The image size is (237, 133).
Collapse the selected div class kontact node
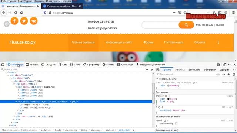click(16, 102)
